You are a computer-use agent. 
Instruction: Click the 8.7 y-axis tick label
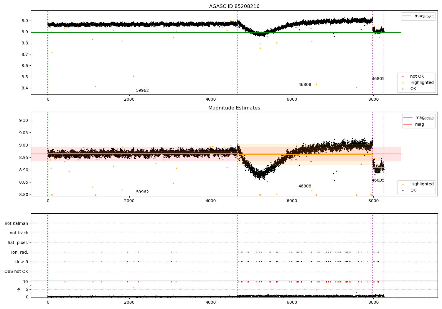click(x=25, y=54)
